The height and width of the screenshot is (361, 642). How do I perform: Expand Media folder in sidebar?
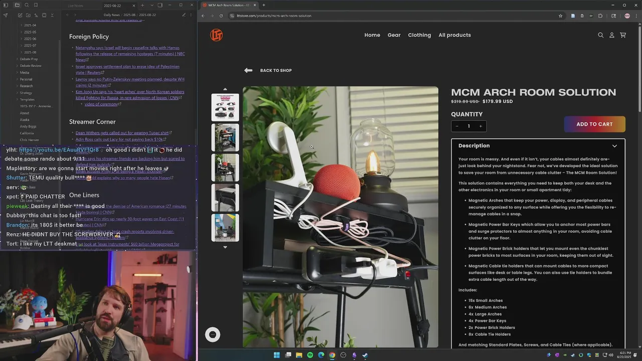pyautogui.click(x=24, y=72)
